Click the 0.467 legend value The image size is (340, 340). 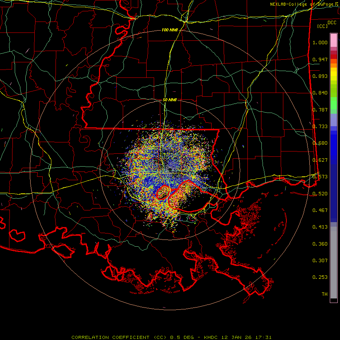coord(320,210)
